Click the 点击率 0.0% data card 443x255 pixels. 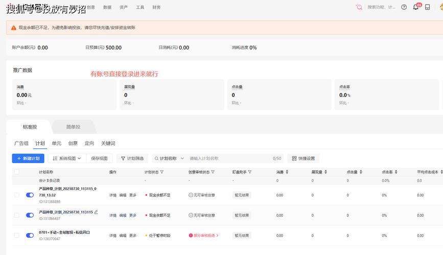[x=387, y=94]
